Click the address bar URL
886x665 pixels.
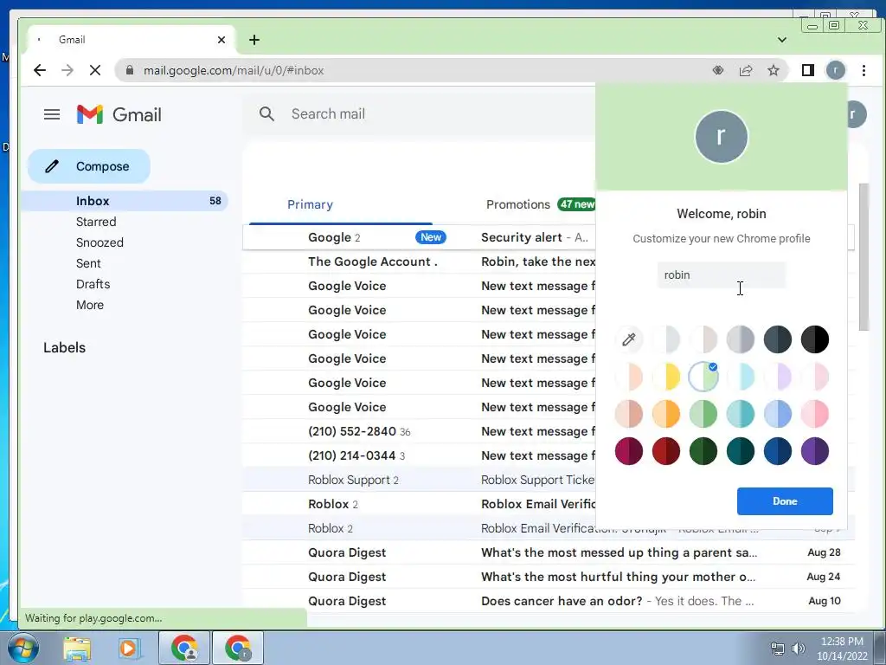point(234,70)
